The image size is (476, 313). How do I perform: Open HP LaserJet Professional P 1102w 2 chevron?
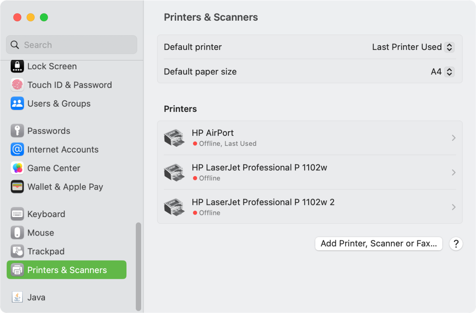click(454, 207)
